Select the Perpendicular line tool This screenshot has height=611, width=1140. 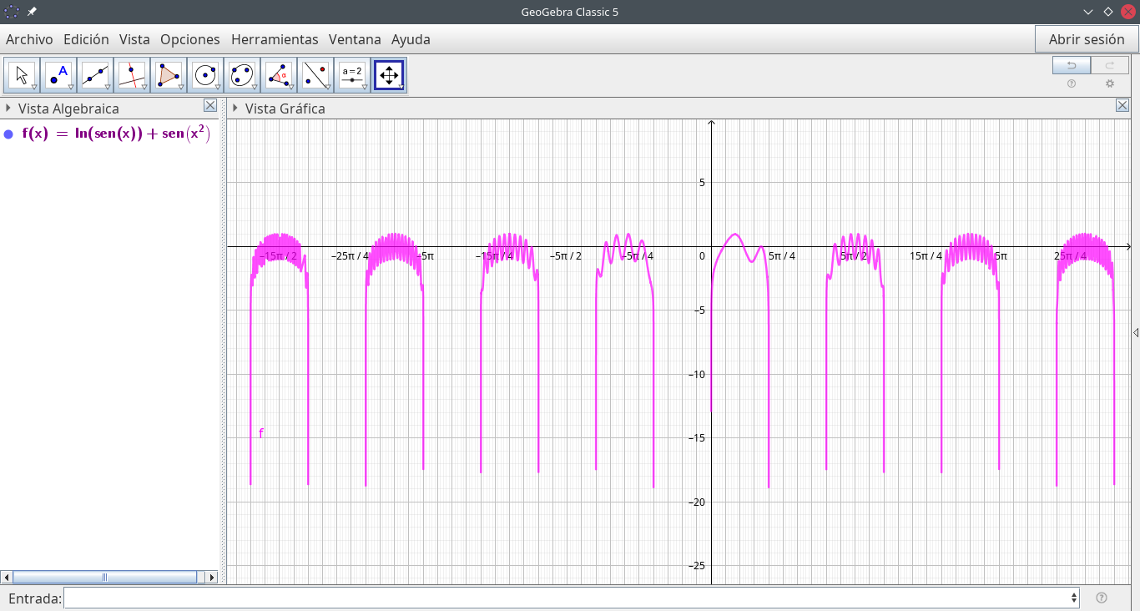[x=132, y=75]
